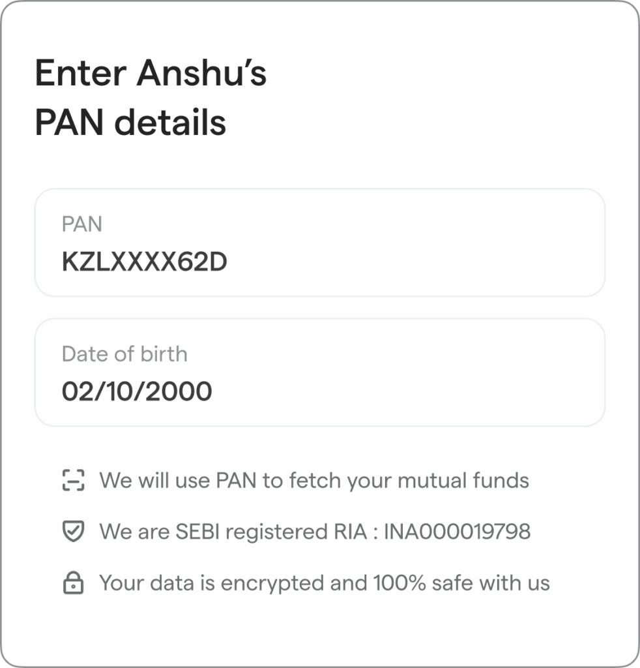Click the '100% safe with us' phrase
Screen dimensions: 640x668
461,583
